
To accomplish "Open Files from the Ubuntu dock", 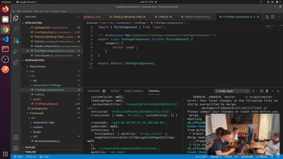I will point(5,19).
